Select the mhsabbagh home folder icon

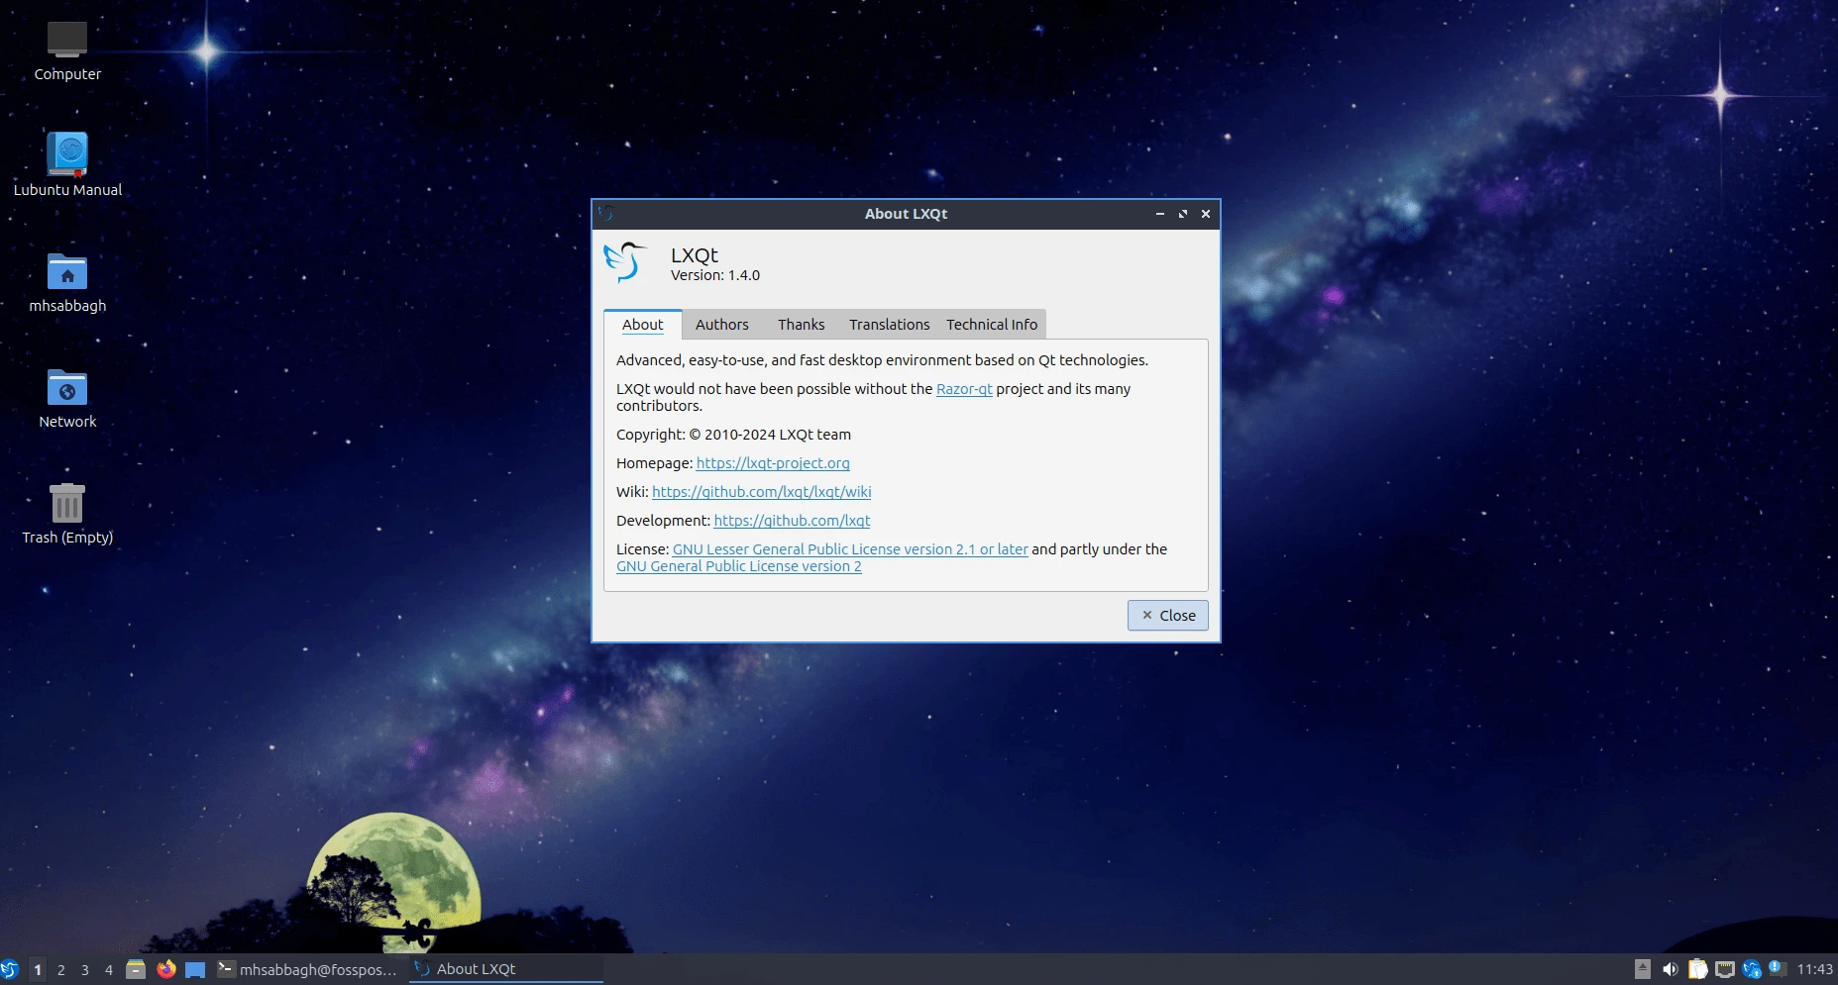pyautogui.click(x=67, y=282)
